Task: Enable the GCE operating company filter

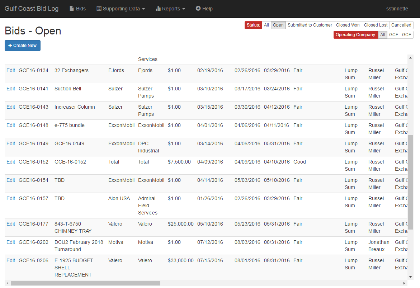Action: tap(406, 35)
